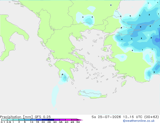Viewport: 160px width, 123px height.
Task: Select legend swatch between 20 and 25
Action: pos(45,120)
